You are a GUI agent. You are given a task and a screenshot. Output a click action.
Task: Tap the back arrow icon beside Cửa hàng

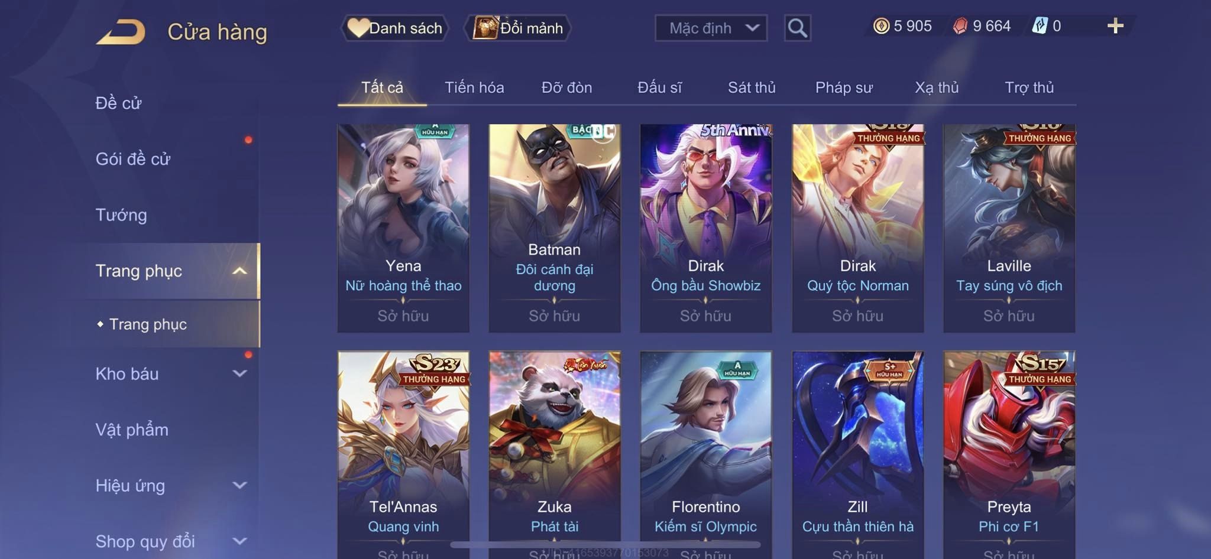click(121, 31)
